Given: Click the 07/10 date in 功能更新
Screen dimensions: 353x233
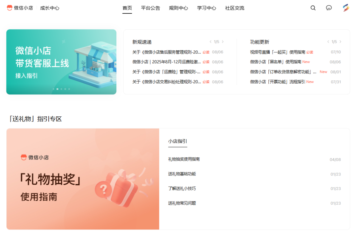Looking at the screenshot, I should [x=336, y=52].
